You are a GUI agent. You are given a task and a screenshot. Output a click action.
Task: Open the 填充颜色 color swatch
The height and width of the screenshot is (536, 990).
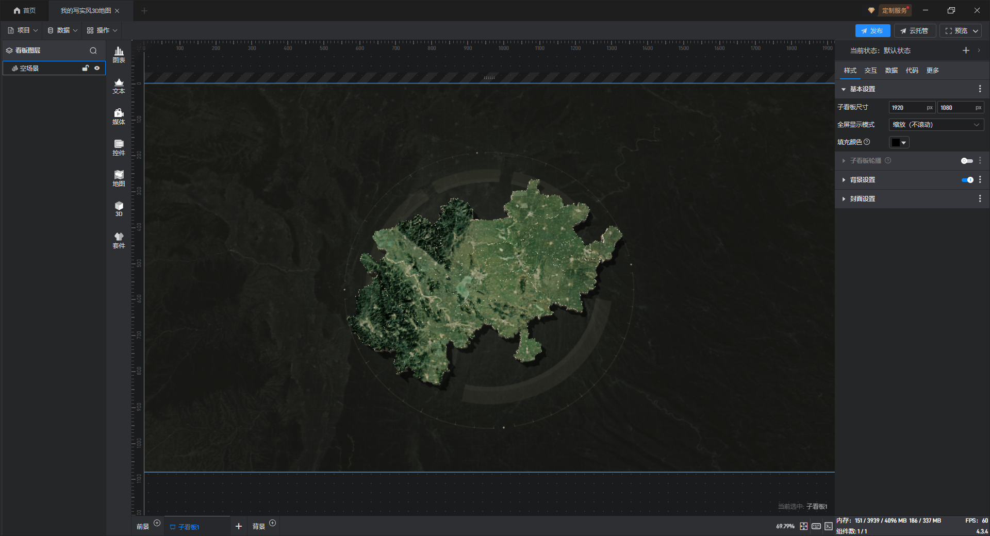point(899,142)
